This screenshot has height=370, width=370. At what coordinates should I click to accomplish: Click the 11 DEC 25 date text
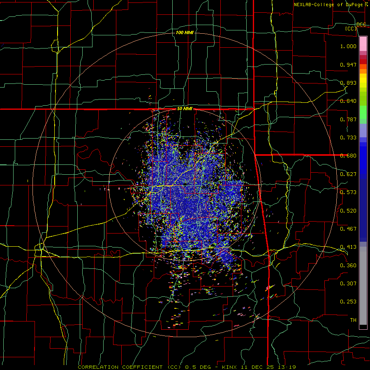click(258, 367)
